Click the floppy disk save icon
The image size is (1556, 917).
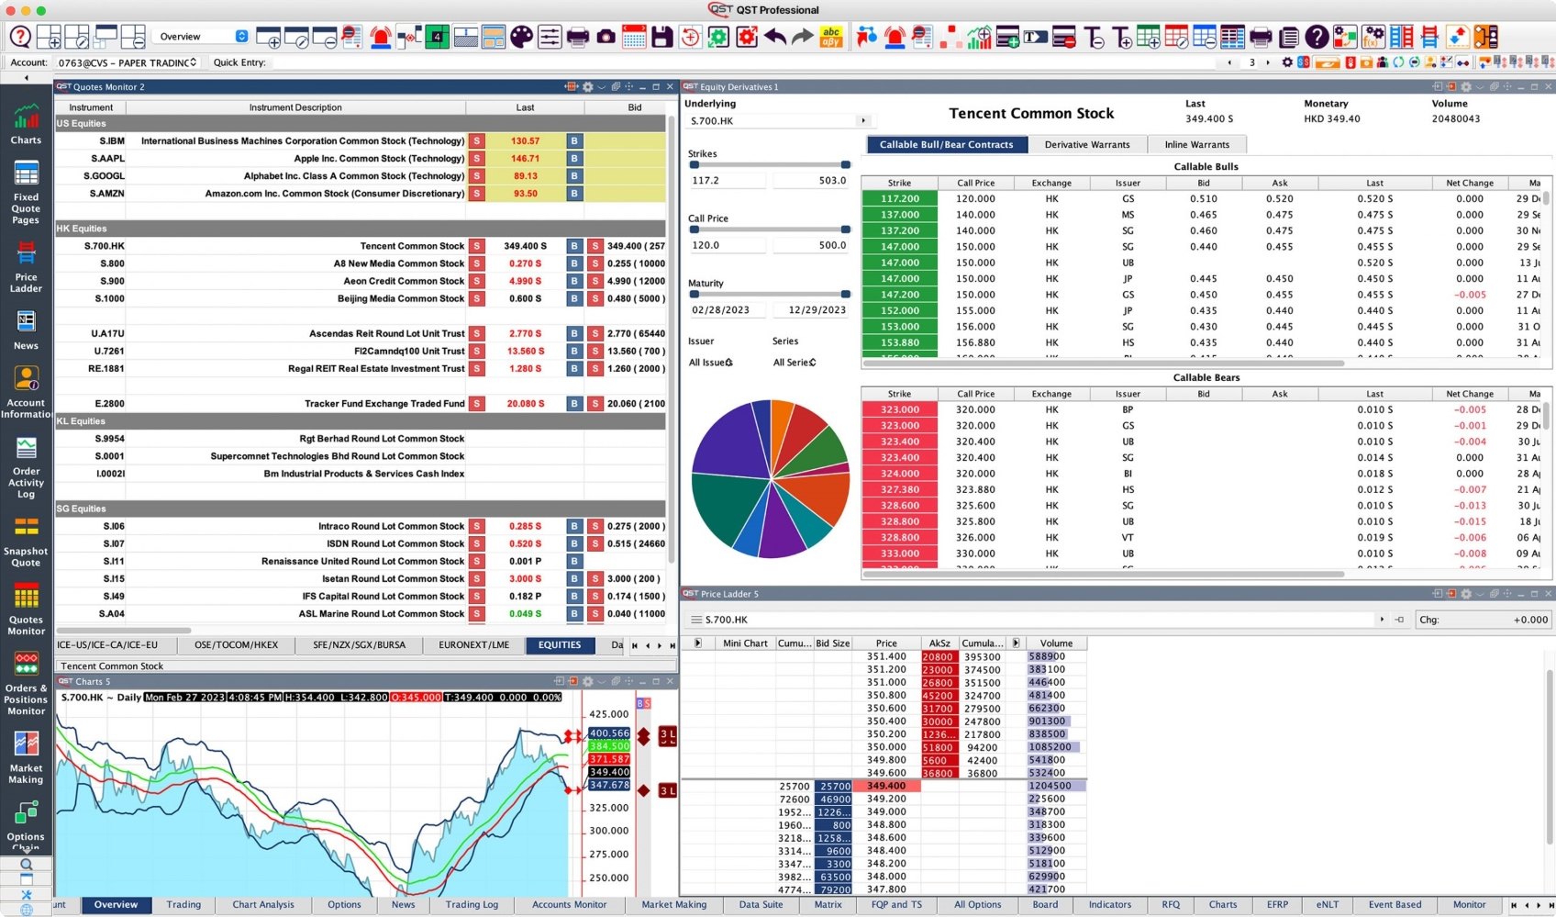point(661,37)
